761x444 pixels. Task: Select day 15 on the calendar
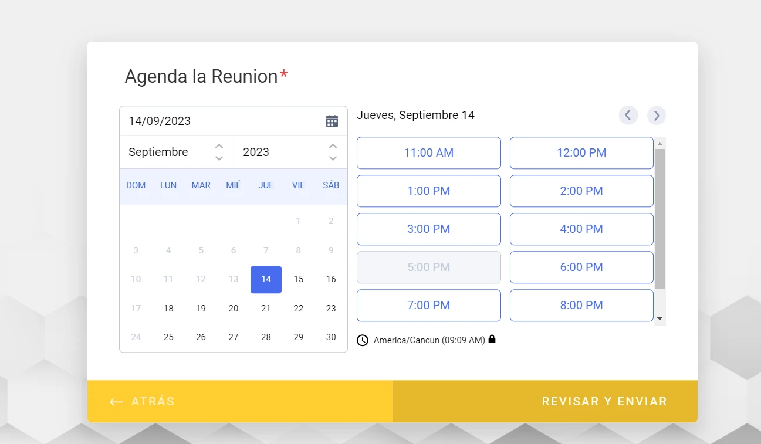(x=298, y=279)
